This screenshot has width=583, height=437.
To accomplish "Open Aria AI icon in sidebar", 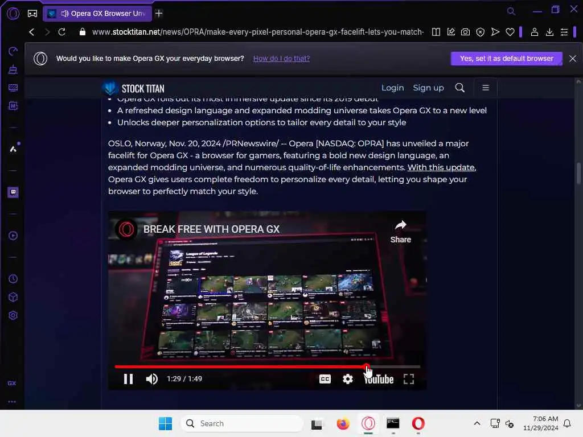I will (x=13, y=149).
